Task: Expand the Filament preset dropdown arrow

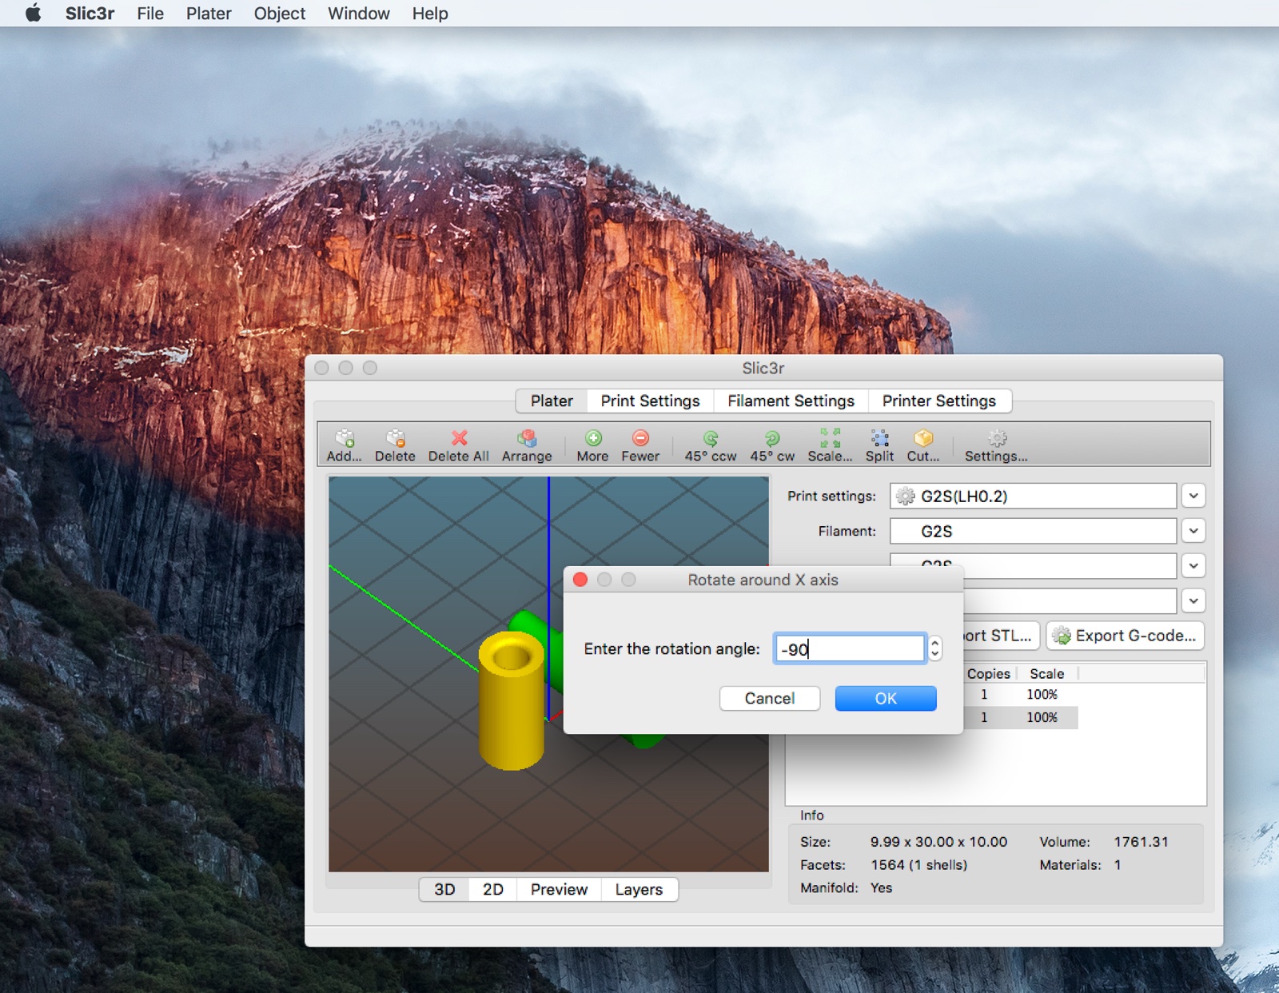Action: [1193, 531]
